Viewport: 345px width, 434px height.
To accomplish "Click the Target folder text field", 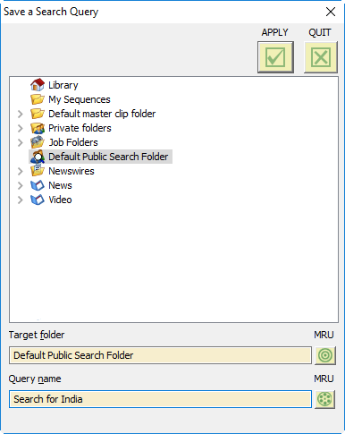I will point(160,355).
